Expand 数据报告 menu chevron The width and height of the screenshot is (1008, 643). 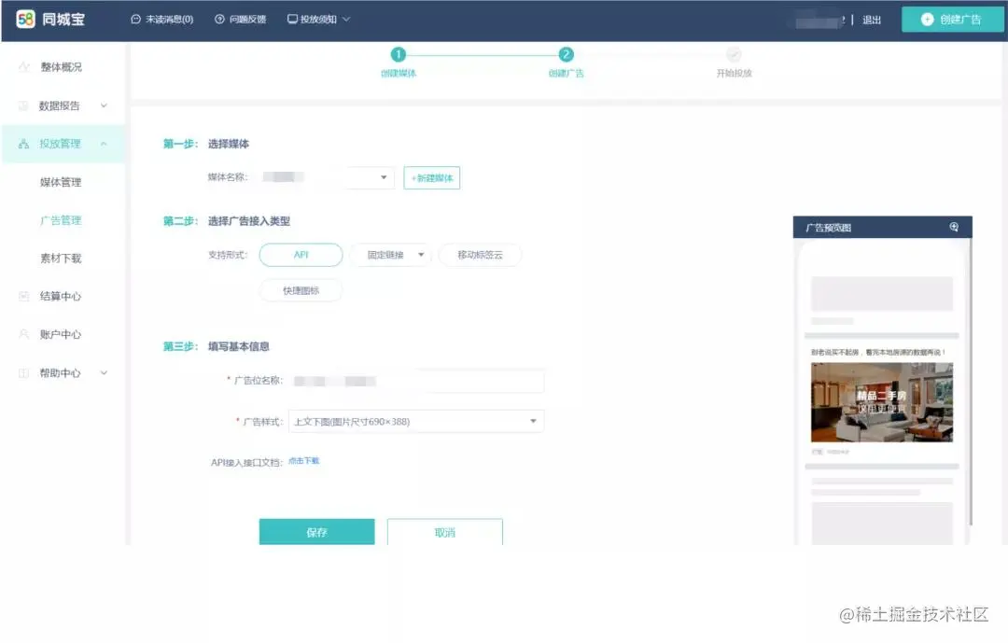pos(104,105)
